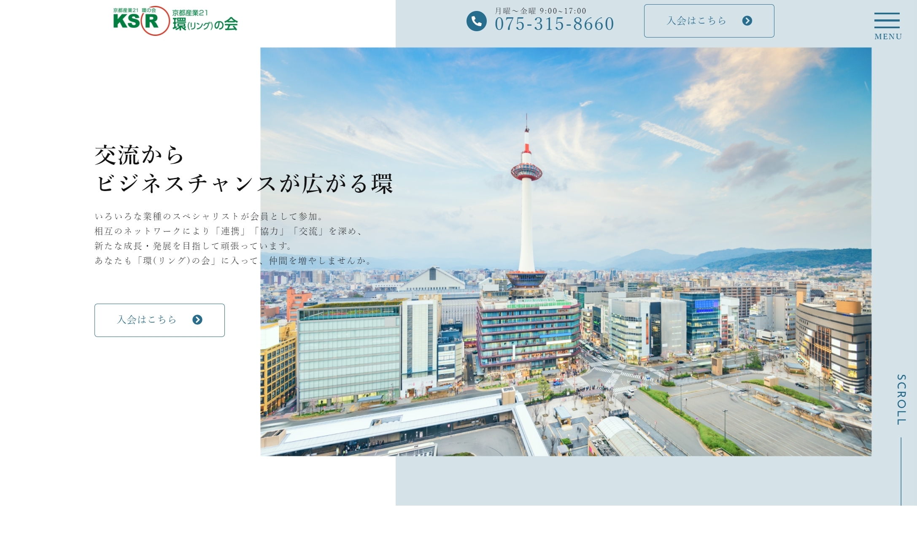The width and height of the screenshot is (917, 536).
Task: Click the line starting あなたも「環(リング)の会」に入って
Action: pos(234,261)
